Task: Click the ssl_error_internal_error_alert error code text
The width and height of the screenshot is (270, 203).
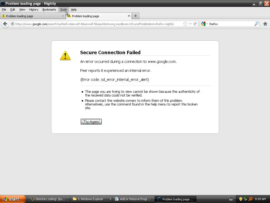Action: coord(125,80)
